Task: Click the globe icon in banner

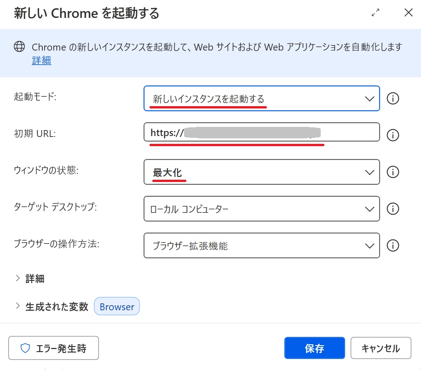Action: (19, 47)
